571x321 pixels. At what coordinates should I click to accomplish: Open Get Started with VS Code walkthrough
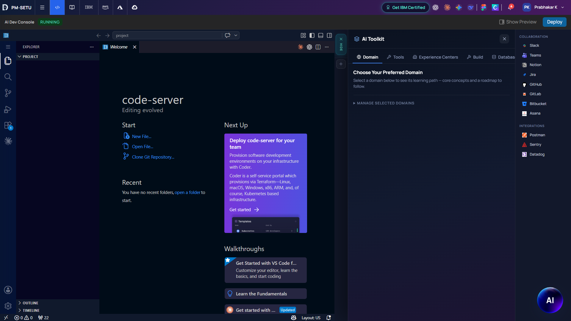[266, 270]
